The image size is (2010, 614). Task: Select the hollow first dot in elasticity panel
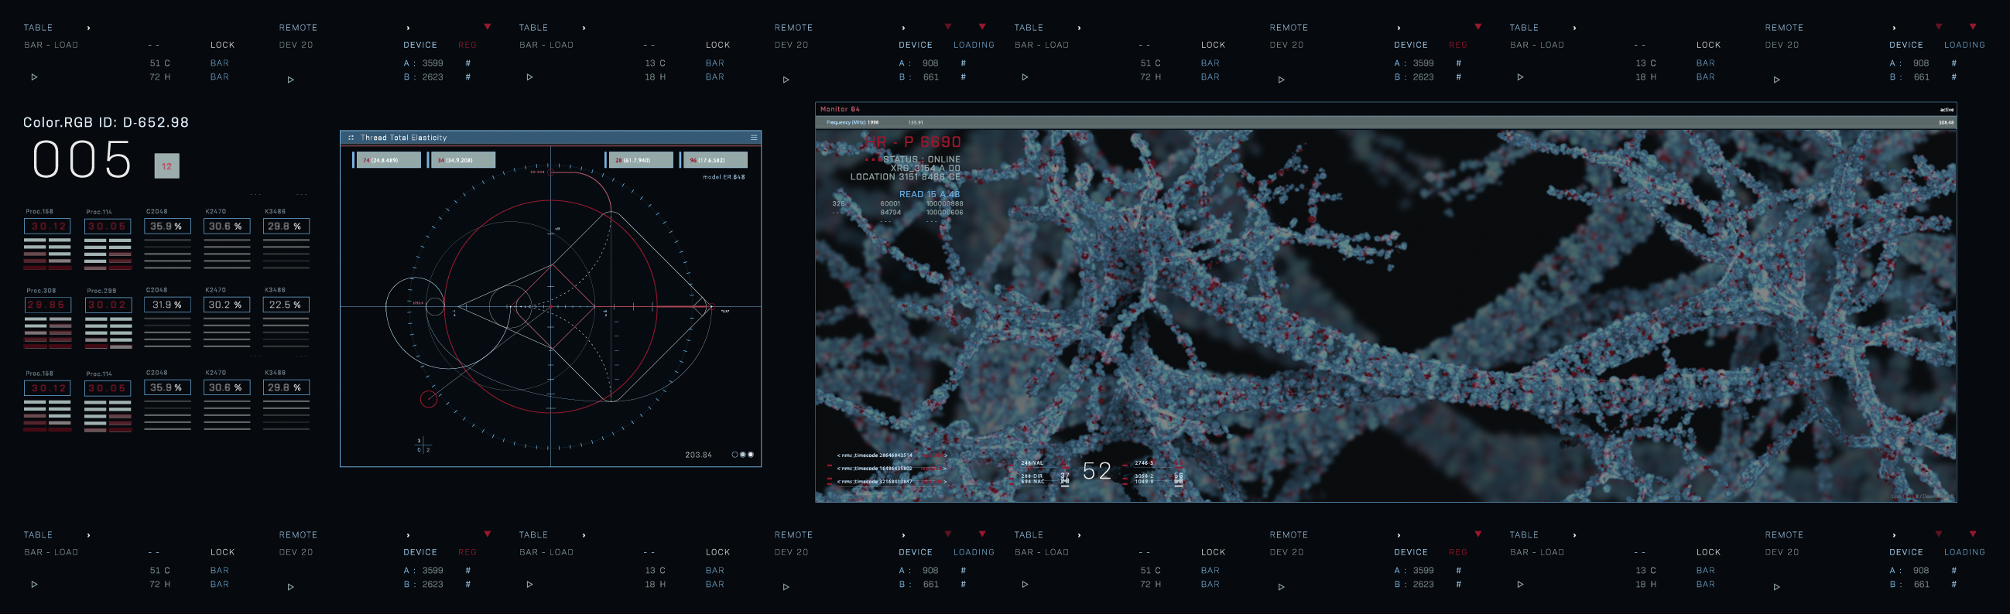coord(734,454)
